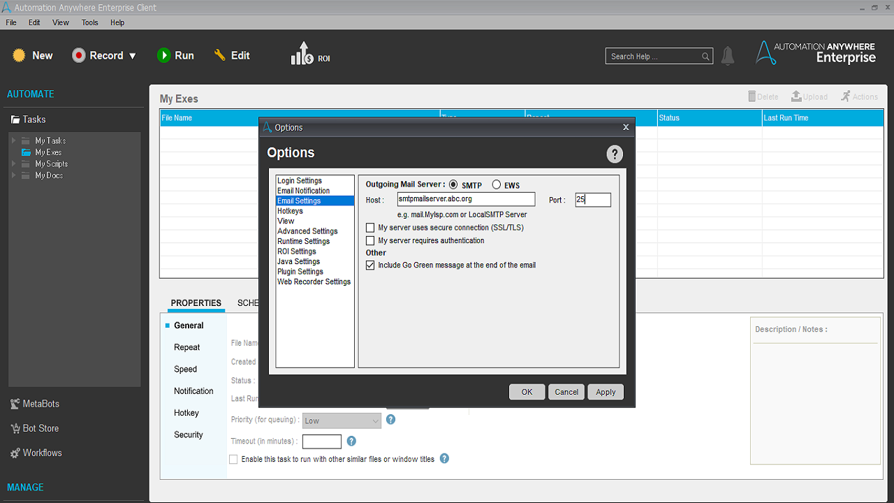Click the green Run play icon
The height and width of the screenshot is (503, 894).
tap(163, 56)
